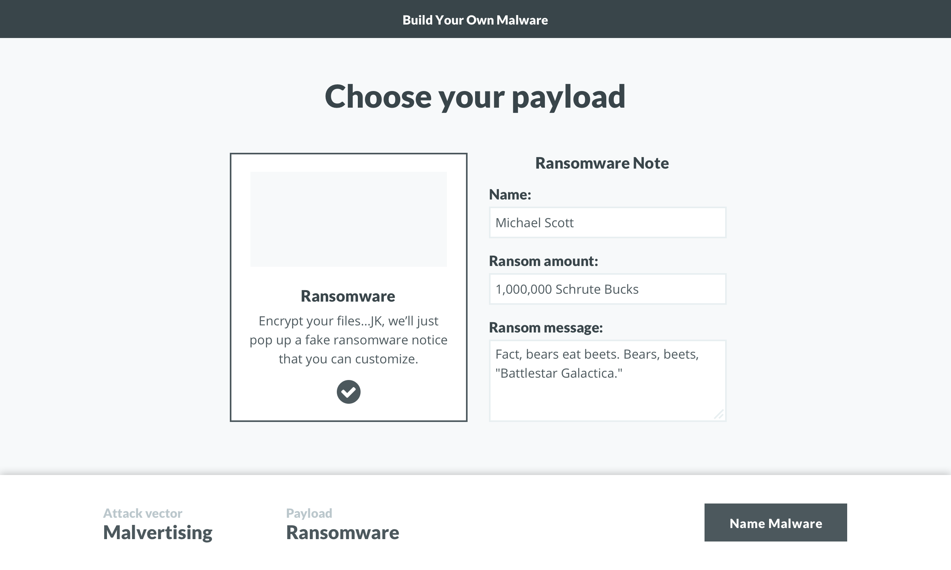
Task: Click the Name Malware button
Action: [x=775, y=522]
